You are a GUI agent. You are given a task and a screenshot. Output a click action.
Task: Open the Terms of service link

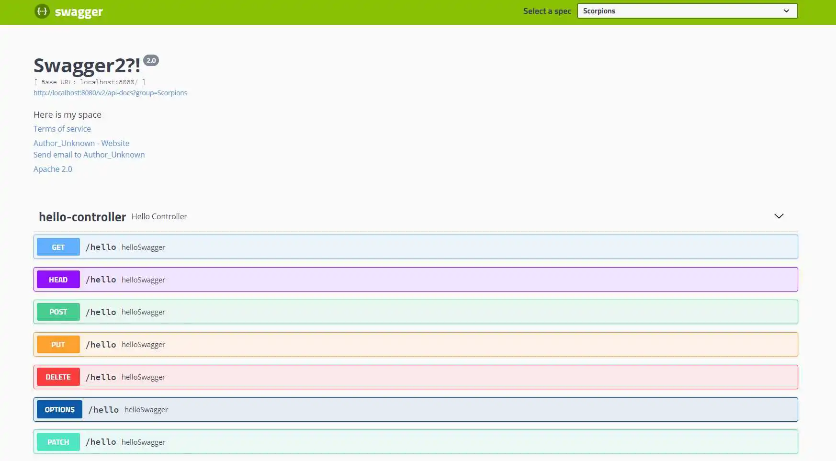click(62, 129)
